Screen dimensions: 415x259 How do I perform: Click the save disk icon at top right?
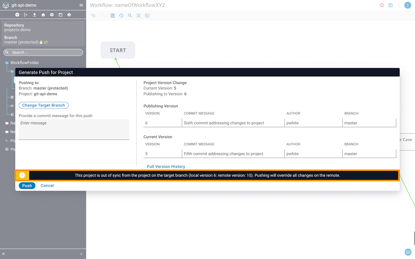coord(391,5)
